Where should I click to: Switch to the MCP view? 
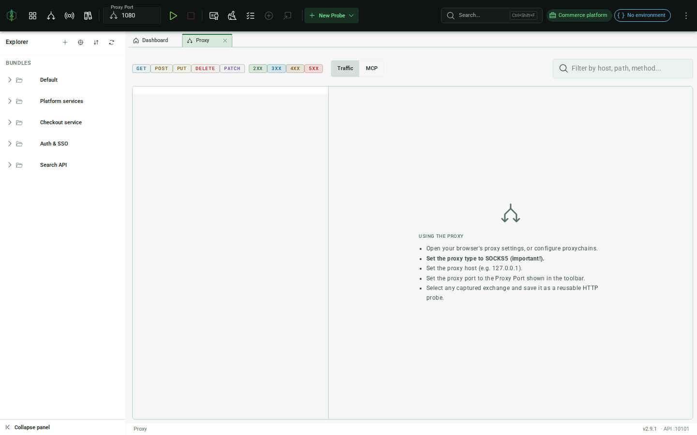(372, 69)
